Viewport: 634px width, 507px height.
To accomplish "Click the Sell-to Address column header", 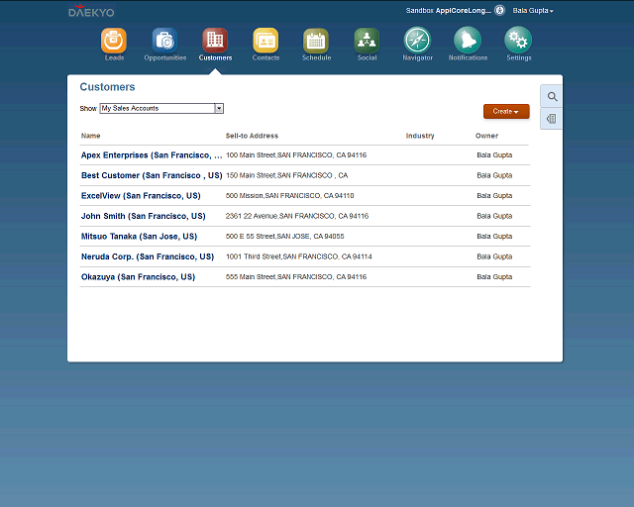I will tap(252, 136).
